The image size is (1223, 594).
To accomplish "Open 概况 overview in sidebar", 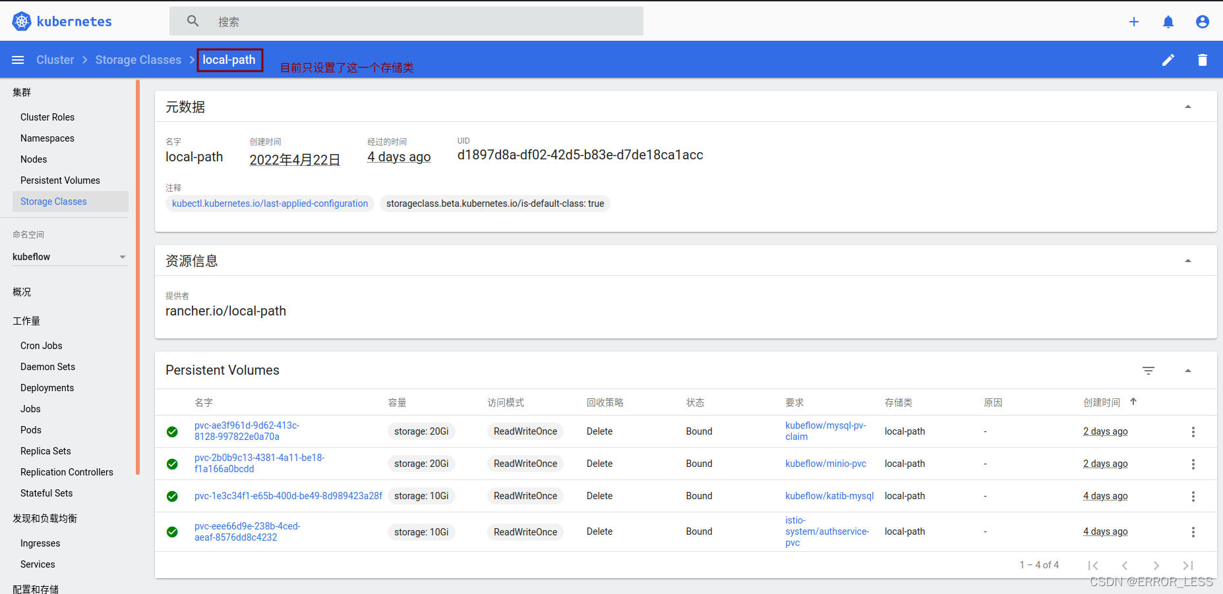I will [x=22, y=292].
